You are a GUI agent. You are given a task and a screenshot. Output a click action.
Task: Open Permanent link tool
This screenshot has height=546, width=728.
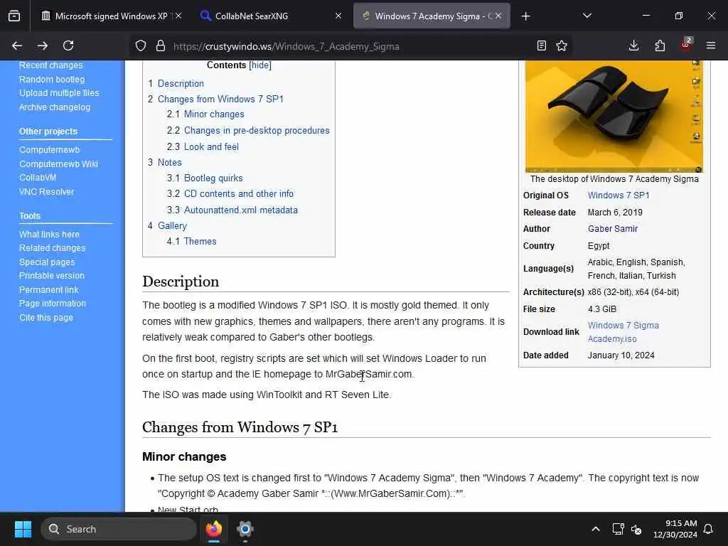point(49,290)
